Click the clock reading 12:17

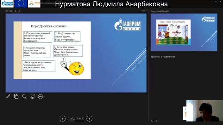(x=144, y=11)
